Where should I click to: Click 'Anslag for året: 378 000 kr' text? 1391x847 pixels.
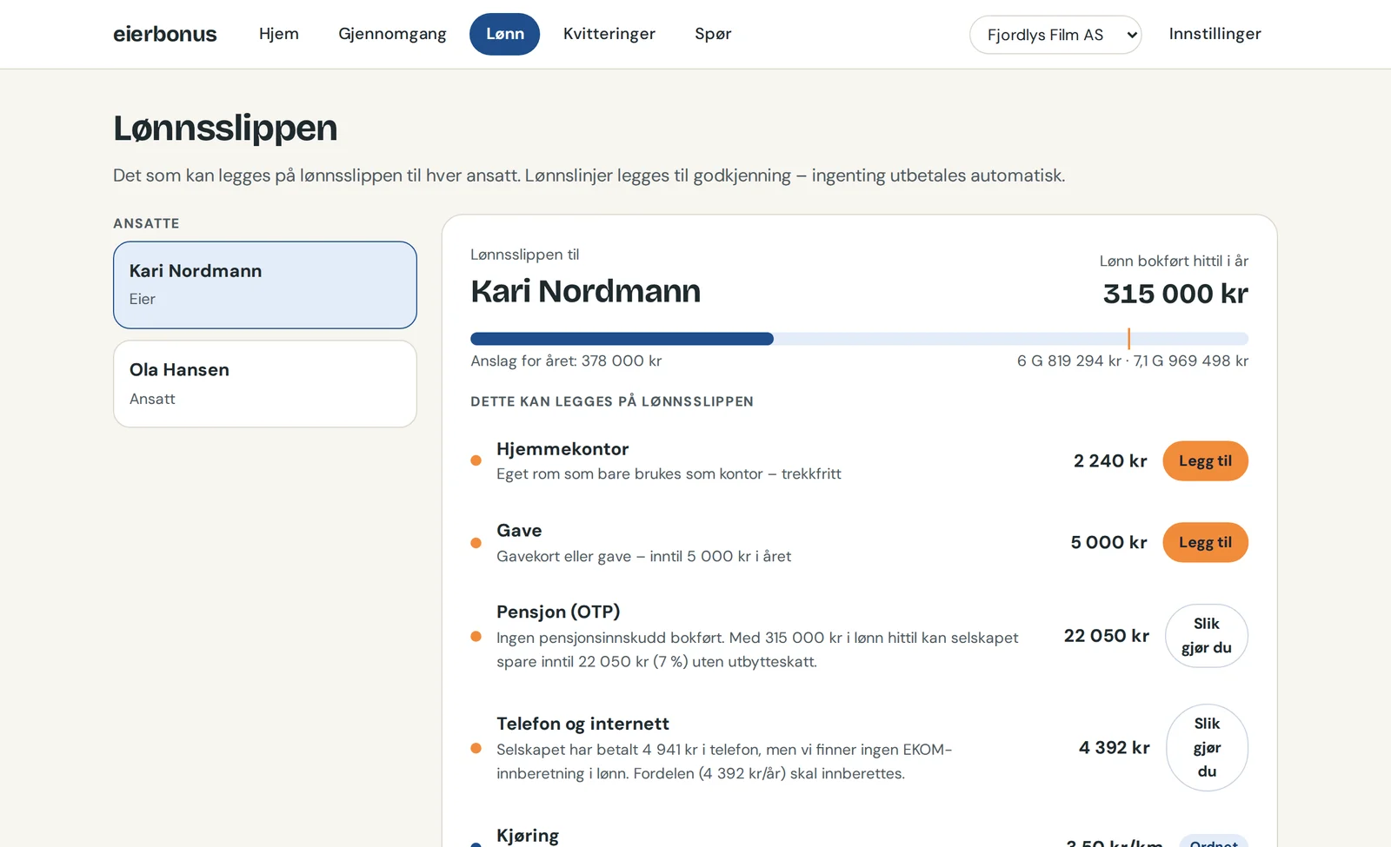pos(566,361)
